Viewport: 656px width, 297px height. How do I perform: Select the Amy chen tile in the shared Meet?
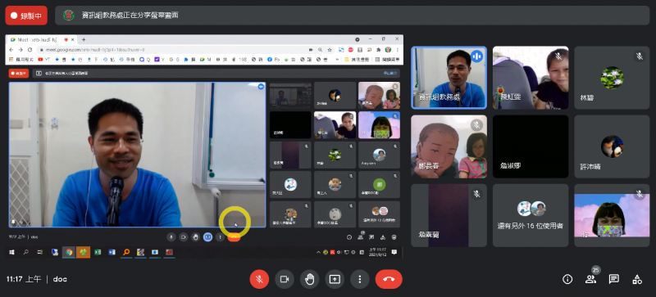tap(379, 155)
